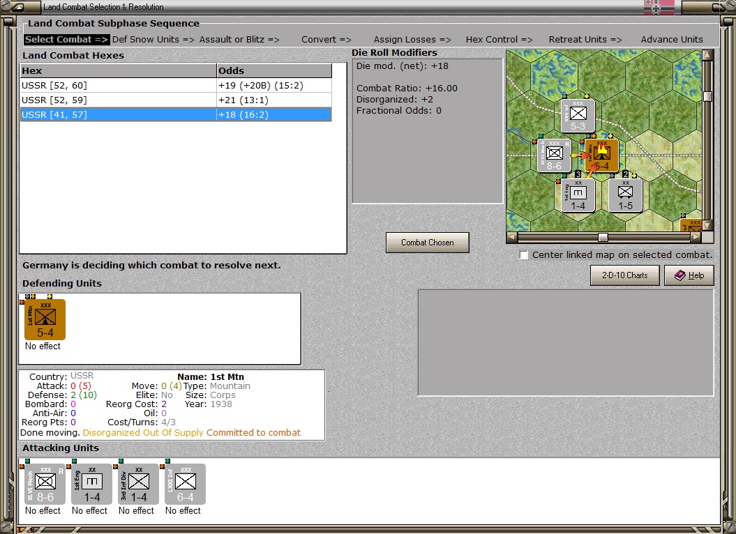The width and height of the screenshot is (736, 534).
Task: Click the minimap vertical scrollbar thumb
Action: click(707, 96)
